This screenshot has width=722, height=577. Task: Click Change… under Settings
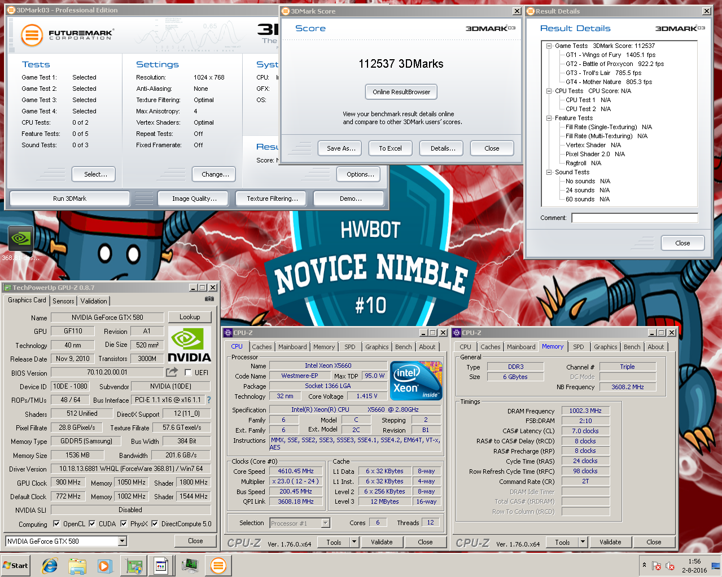click(x=215, y=174)
